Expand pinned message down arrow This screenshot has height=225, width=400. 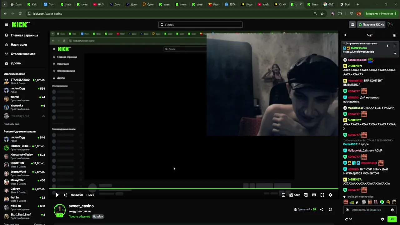395,53
